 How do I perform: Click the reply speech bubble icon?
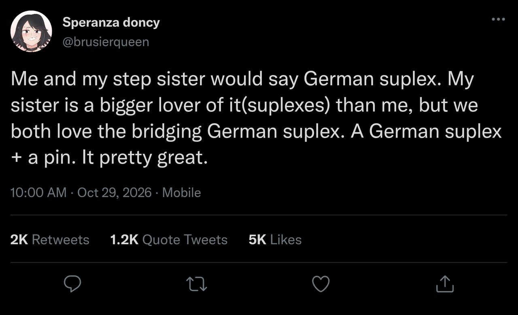(x=73, y=284)
